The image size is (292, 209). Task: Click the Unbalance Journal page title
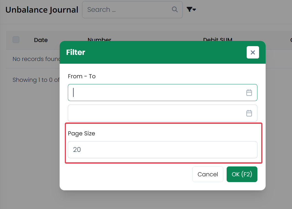42,10
